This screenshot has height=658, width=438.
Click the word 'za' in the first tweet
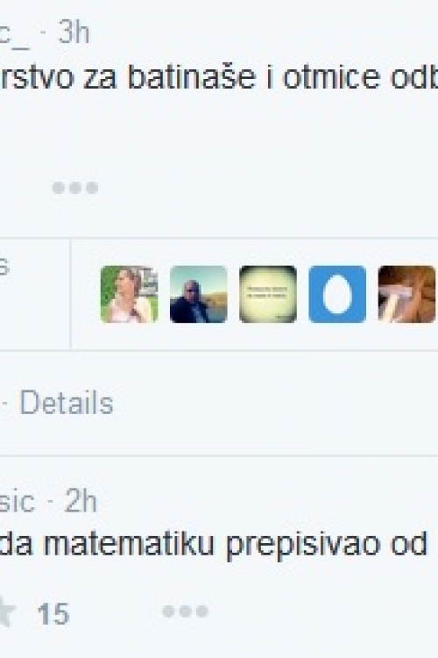pyautogui.click(x=100, y=80)
